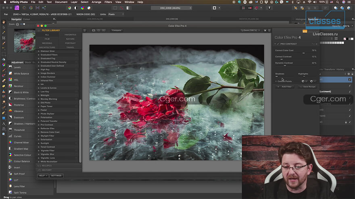The image size is (355, 199).
Task: Show the Portrait filter category
Action: pyautogui.click(x=70, y=43)
